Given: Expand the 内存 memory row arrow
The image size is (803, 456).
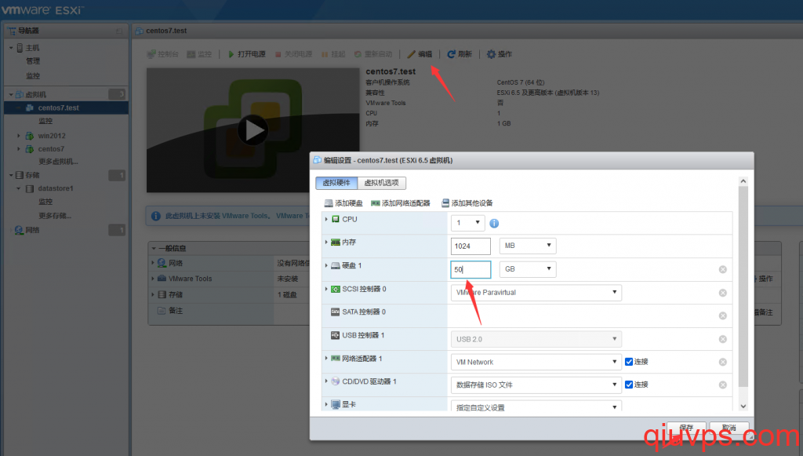Looking at the screenshot, I should 326,242.
